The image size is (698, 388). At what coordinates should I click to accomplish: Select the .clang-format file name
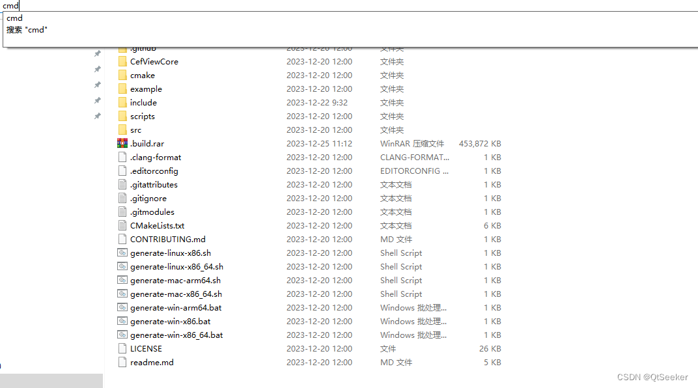tap(156, 157)
